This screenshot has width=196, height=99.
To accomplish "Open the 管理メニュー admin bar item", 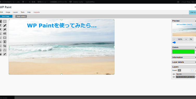I will [43, 2].
